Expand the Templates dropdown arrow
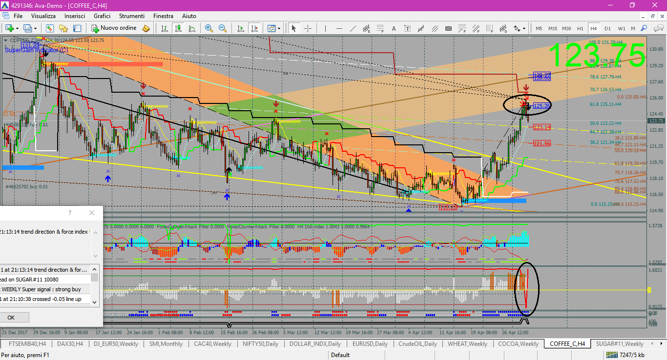This screenshot has width=667, height=360. pos(279,28)
